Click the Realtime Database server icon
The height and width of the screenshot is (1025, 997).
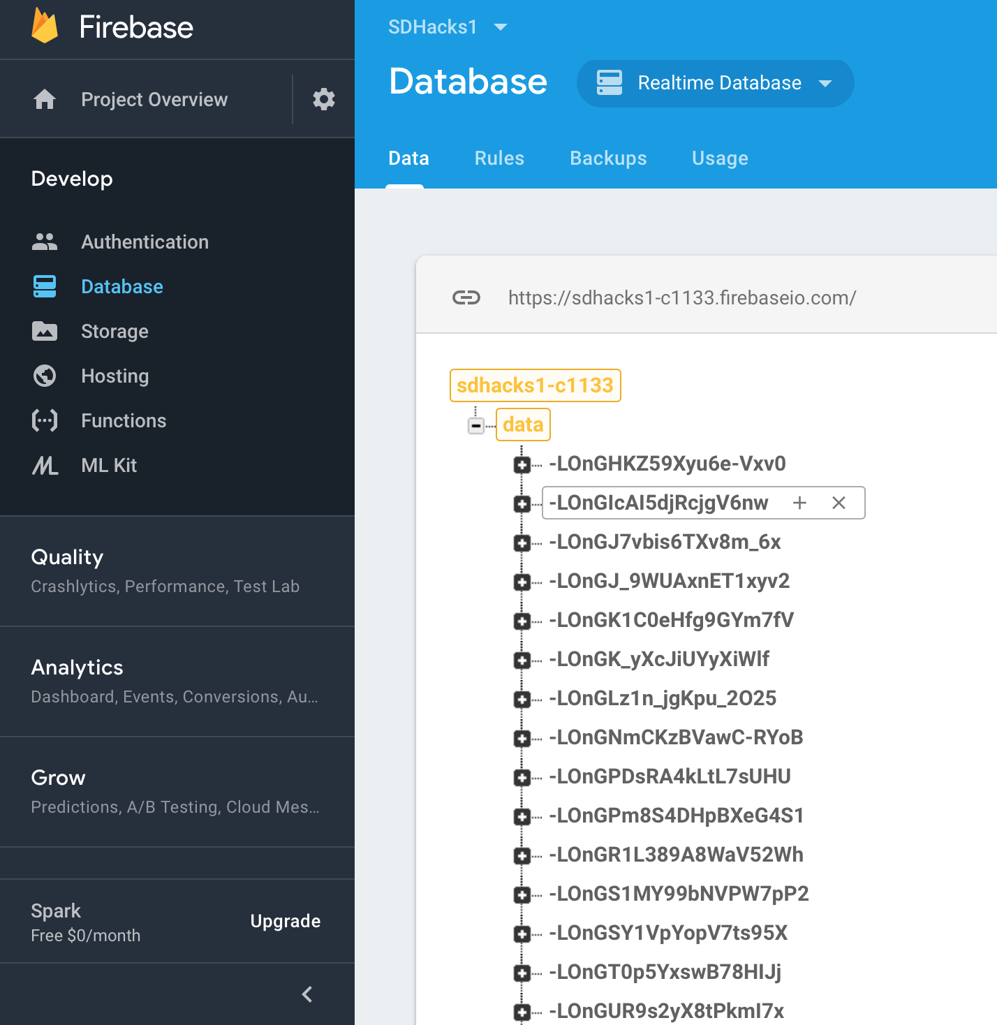(x=610, y=82)
